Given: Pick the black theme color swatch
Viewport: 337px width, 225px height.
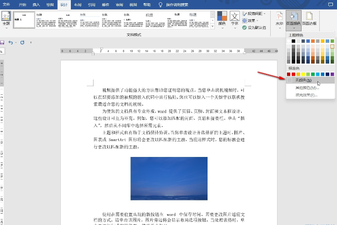Looking at the screenshot, I should point(293,41).
